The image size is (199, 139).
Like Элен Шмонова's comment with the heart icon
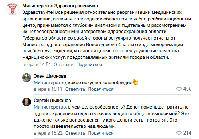[x=179, y=89]
